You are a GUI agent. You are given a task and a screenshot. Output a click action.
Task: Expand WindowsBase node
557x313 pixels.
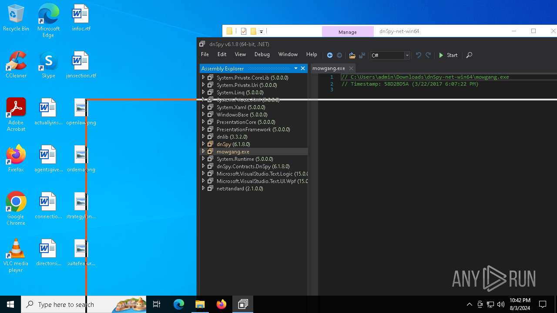coord(203,114)
